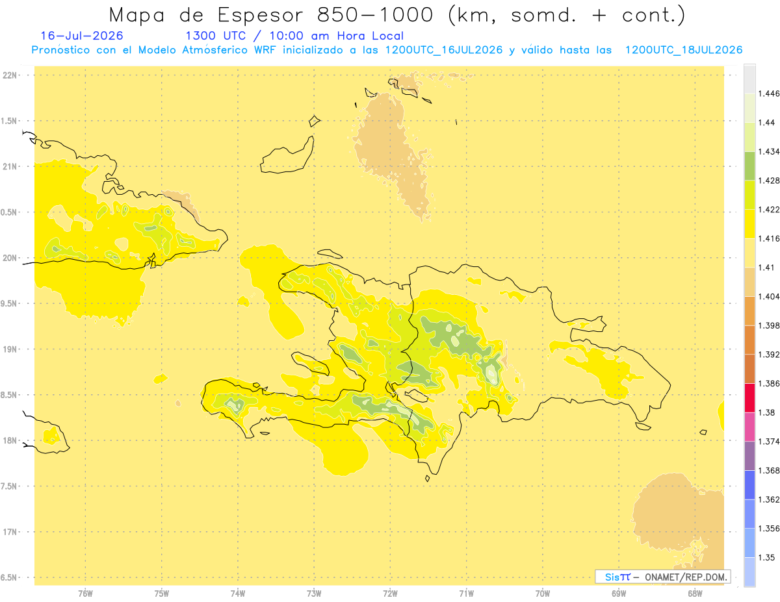Click the legend value '1.386'
This screenshot has width=780, height=602.
click(x=770, y=383)
